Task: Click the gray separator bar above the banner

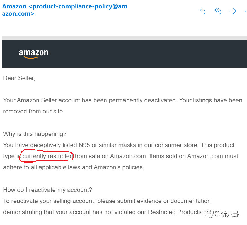Action: click(x=124, y=38)
